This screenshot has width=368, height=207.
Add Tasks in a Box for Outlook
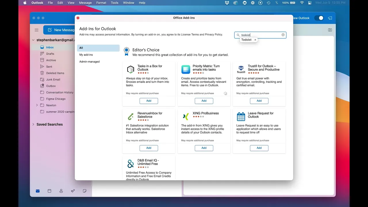(149, 101)
